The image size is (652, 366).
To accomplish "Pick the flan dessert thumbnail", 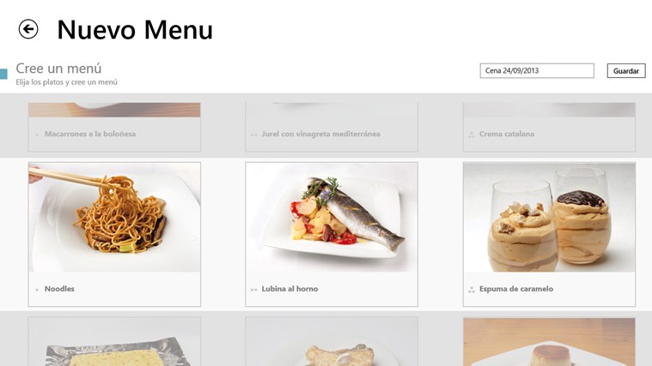I will coord(549,342).
